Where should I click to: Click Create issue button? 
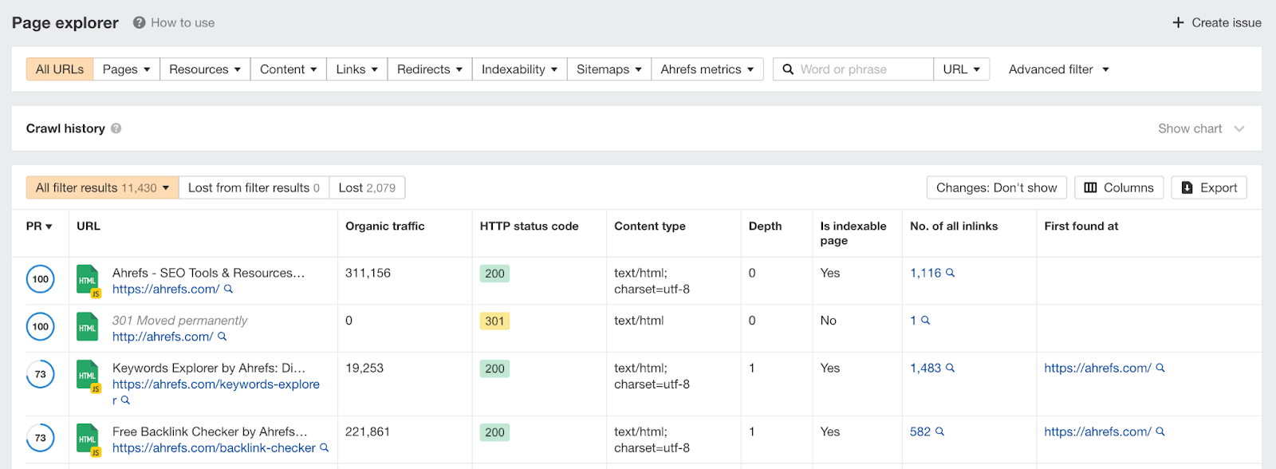(x=1217, y=22)
